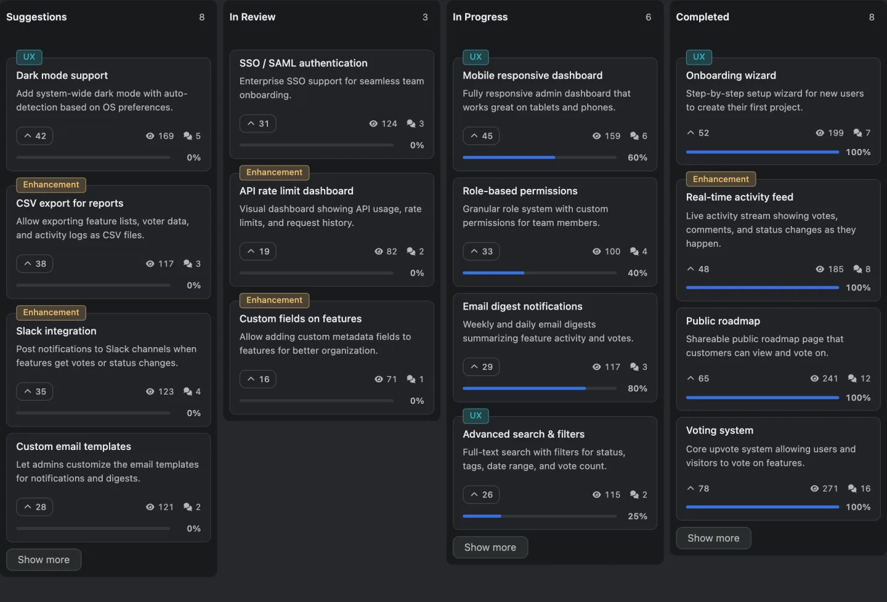Show more items in Completed column
This screenshot has height=602, width=887.
click(713, 538)
